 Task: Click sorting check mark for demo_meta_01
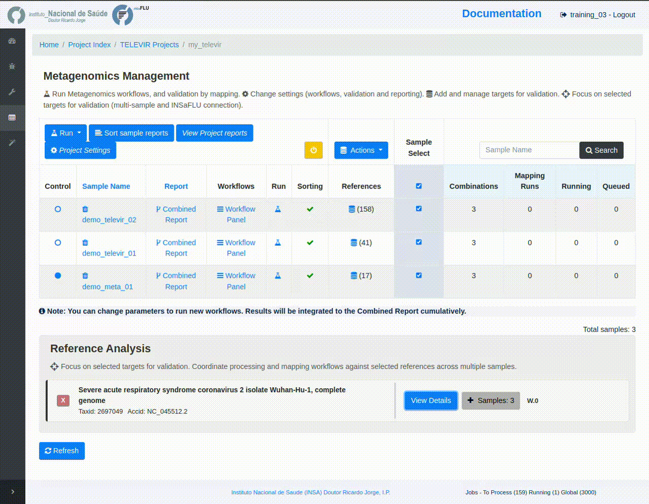coord(310,276)
